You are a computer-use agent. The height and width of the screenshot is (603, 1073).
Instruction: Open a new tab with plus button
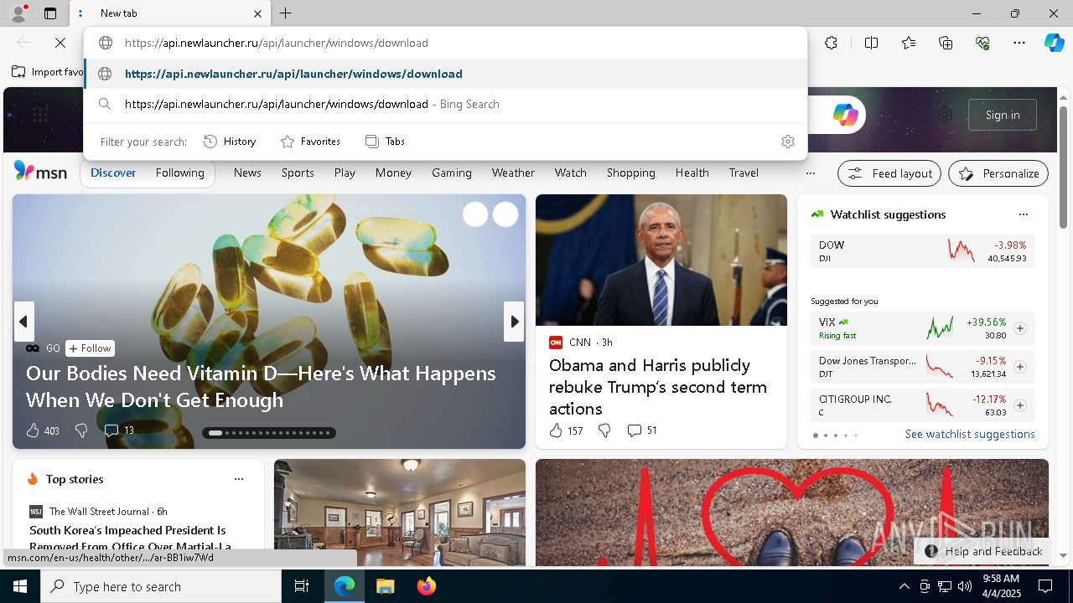click(285, 13)
